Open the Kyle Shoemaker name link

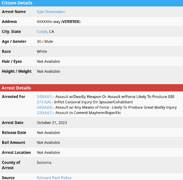point(51,12)
